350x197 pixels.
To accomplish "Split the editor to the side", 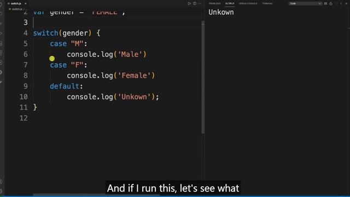I will 195,4.
